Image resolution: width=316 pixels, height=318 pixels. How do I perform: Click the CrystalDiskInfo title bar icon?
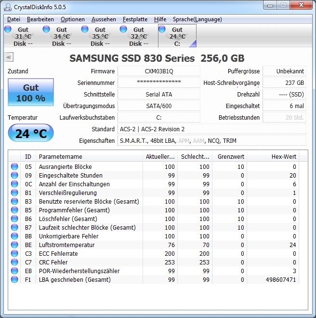pos(8,7)
